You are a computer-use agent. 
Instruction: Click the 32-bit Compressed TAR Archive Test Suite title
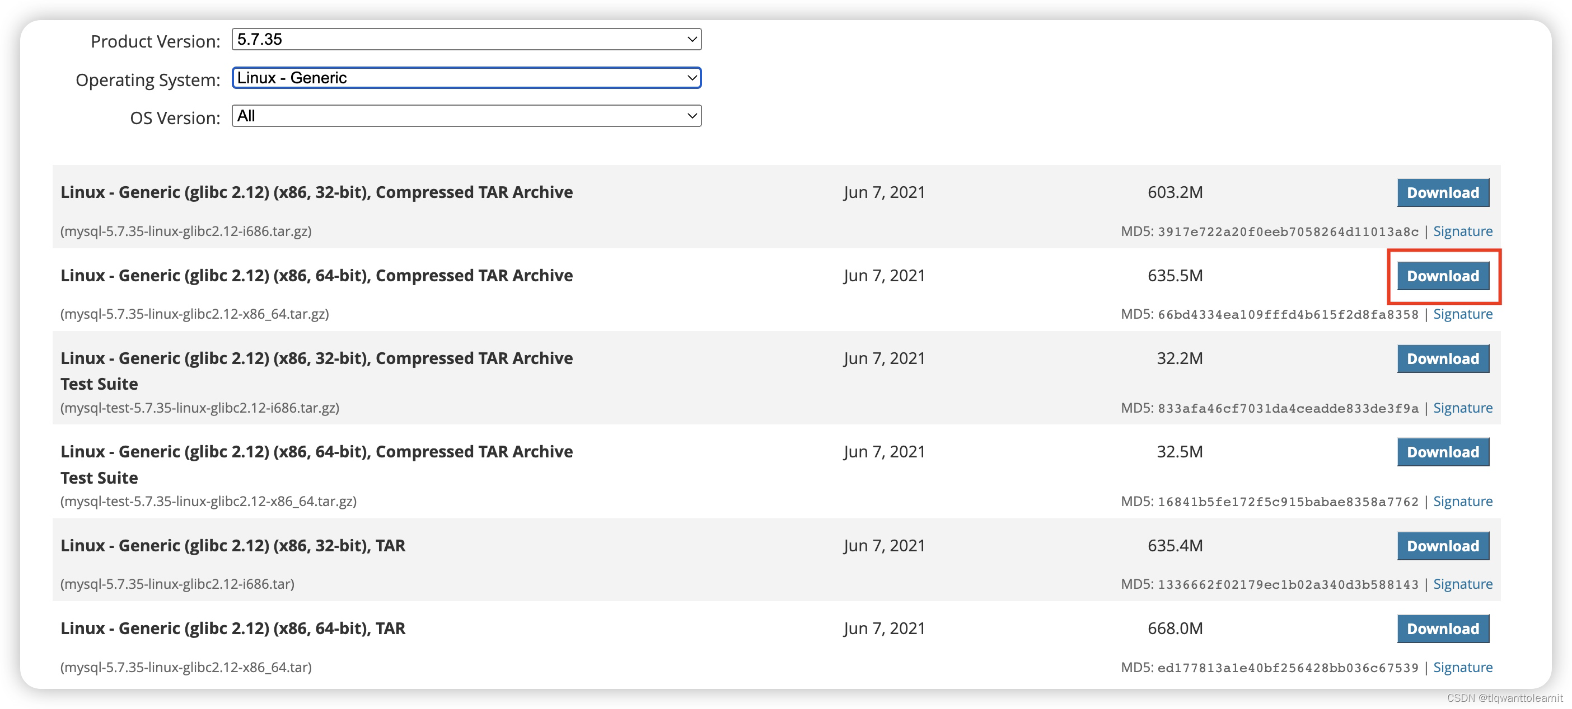(x=317, y=371)
